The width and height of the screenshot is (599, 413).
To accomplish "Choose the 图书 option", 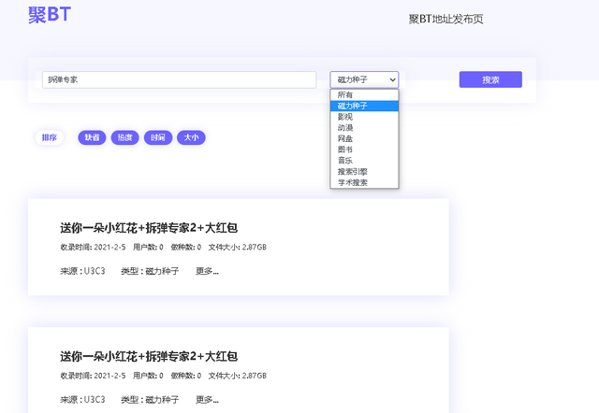I will coord(364,150).
